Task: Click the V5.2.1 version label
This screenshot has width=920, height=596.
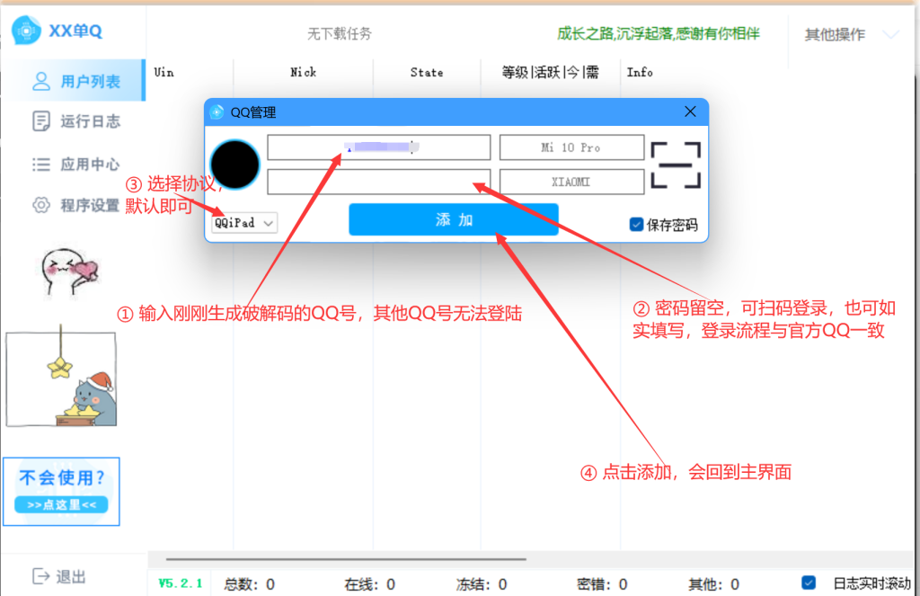Action: [181, 583]
